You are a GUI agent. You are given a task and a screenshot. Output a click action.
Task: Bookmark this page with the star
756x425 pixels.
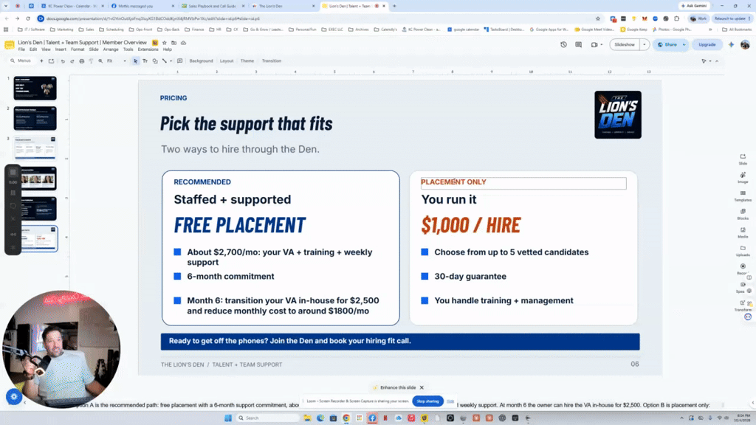tap(598, 18)
